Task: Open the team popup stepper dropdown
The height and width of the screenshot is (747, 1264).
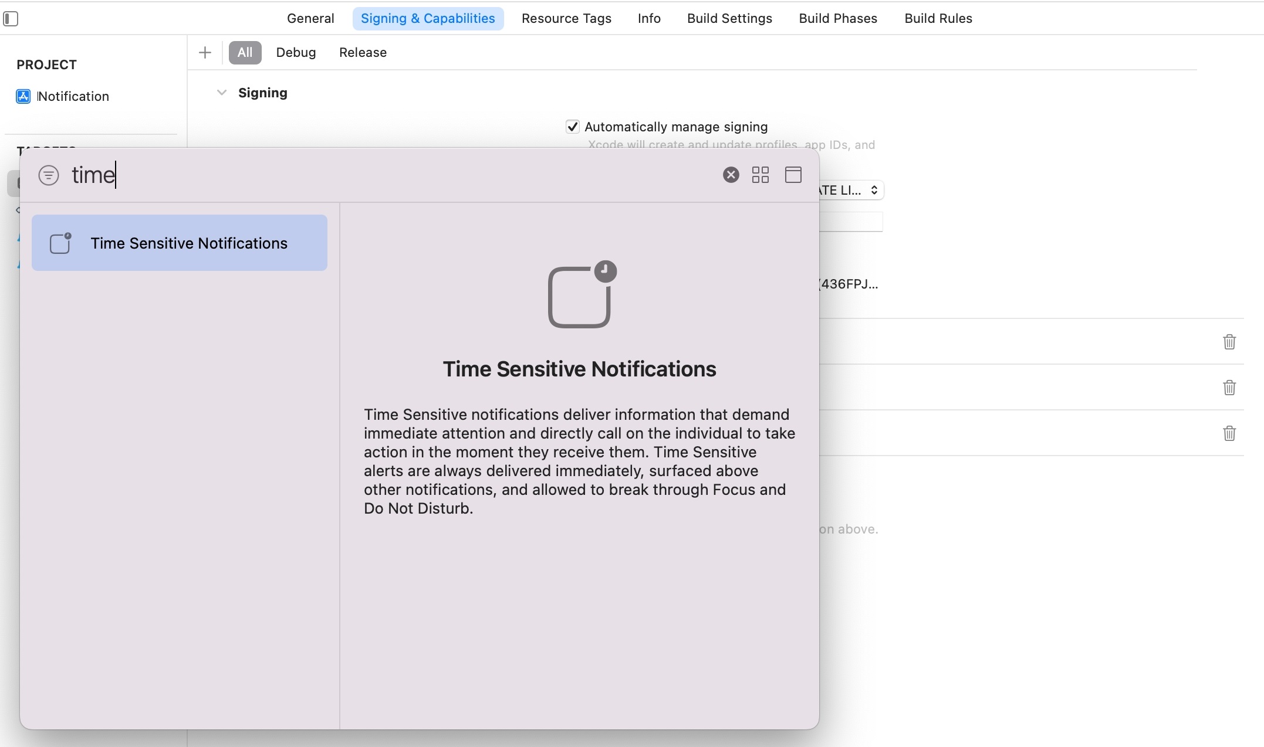Action: pyautogui.click(x=874, y=190)
